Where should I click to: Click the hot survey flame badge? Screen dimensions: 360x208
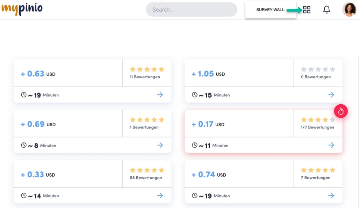point(341,111)
